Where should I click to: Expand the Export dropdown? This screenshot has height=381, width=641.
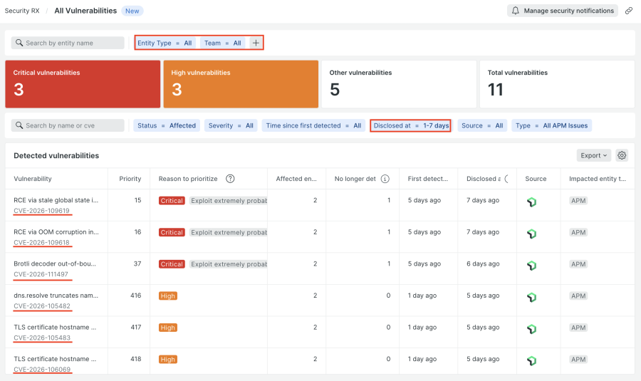pyautogui.click(x=593, y=155)
